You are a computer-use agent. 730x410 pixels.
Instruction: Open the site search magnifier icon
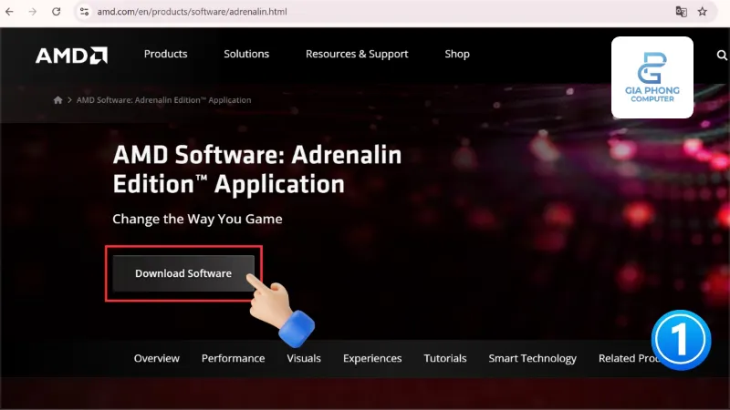pos(722,56)
